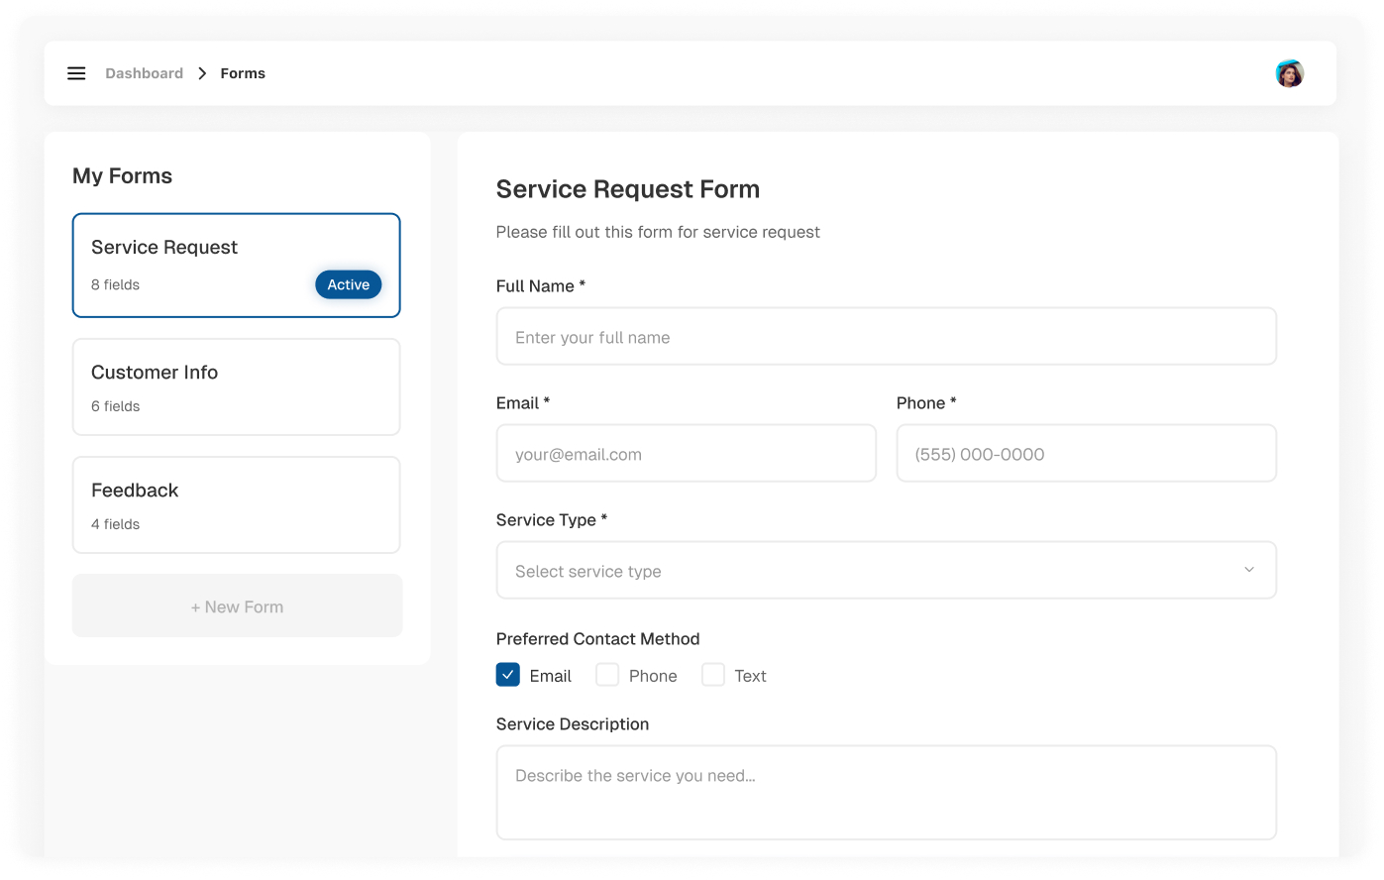
Task: Toggle the Email contact method checkbox
Action: 508,675
